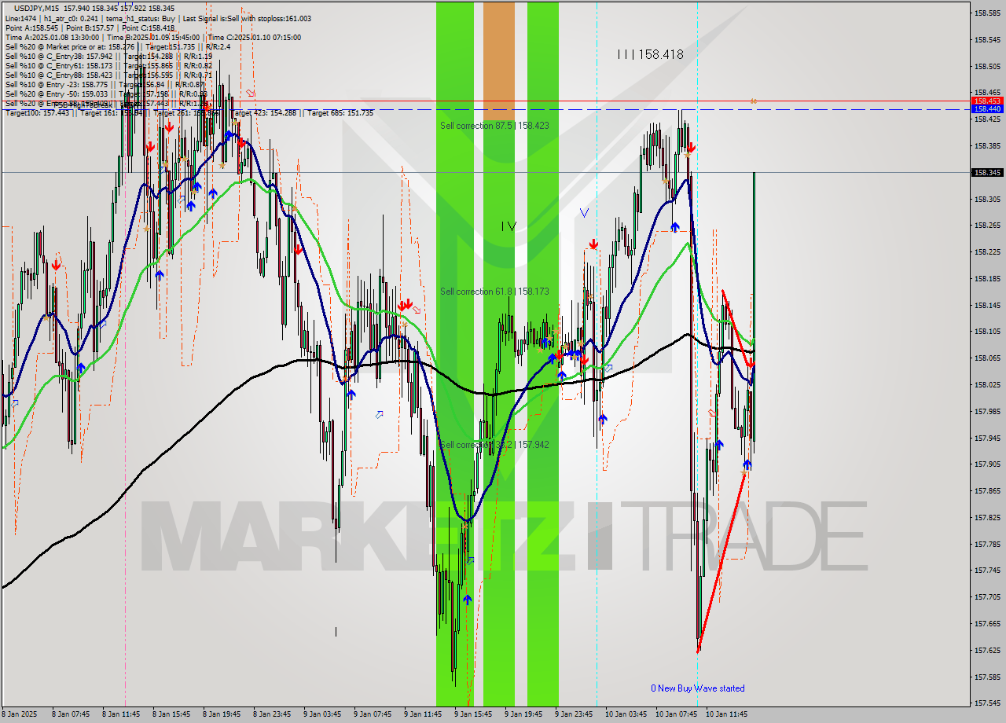Click the '9 Jan 03:45' time axis label

click(x=322, y=714)
